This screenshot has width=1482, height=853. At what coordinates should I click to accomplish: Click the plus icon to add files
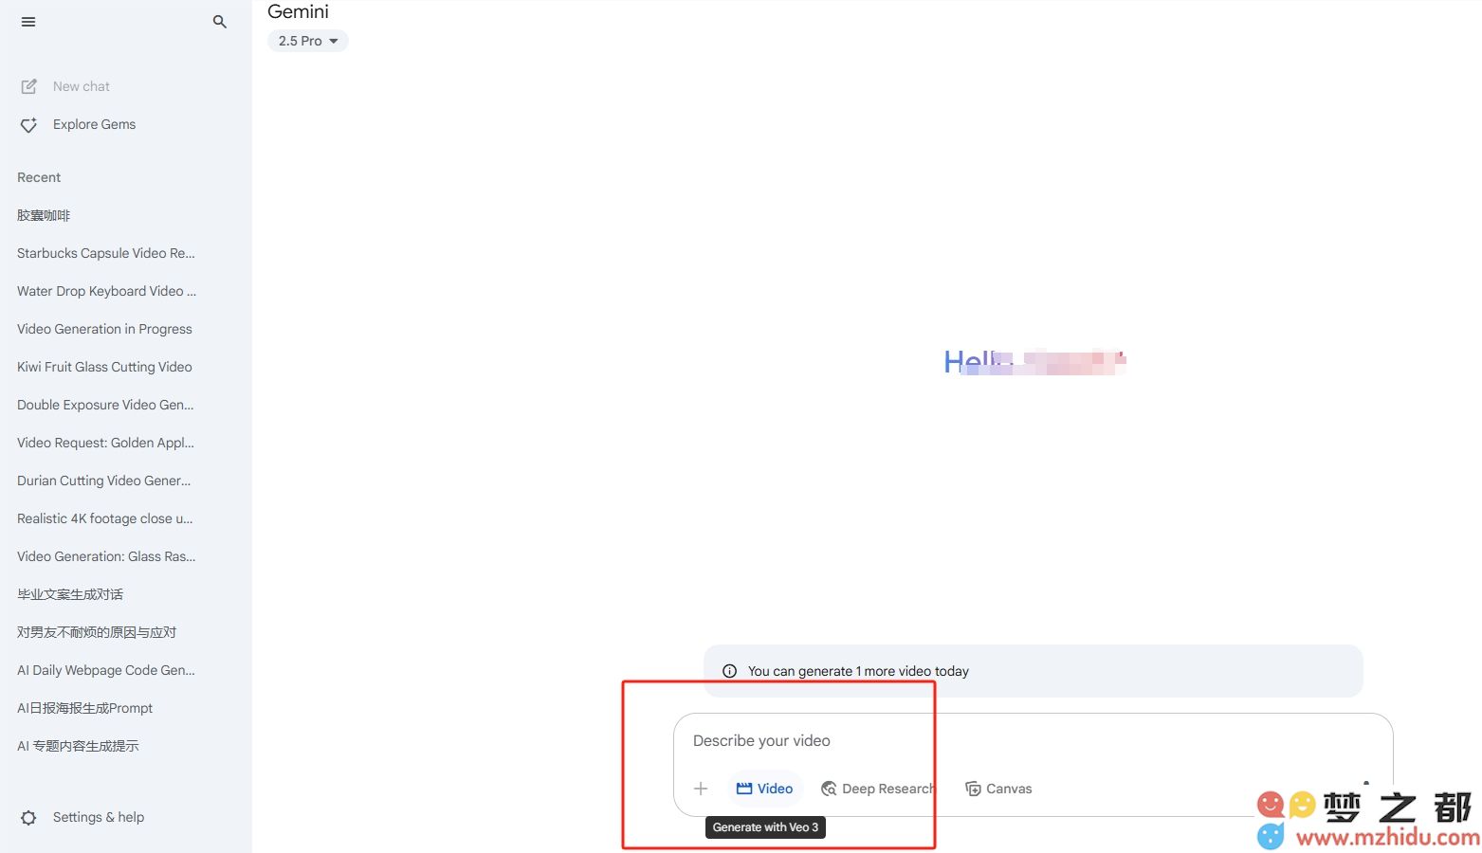pos(701,789)
